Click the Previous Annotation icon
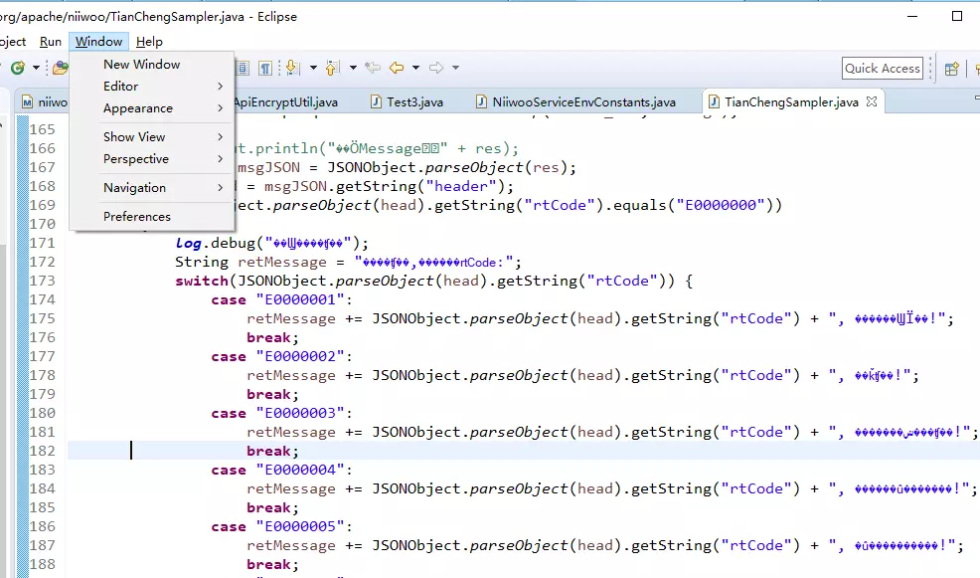The image size is (980, 578). [x=331, y=68]
